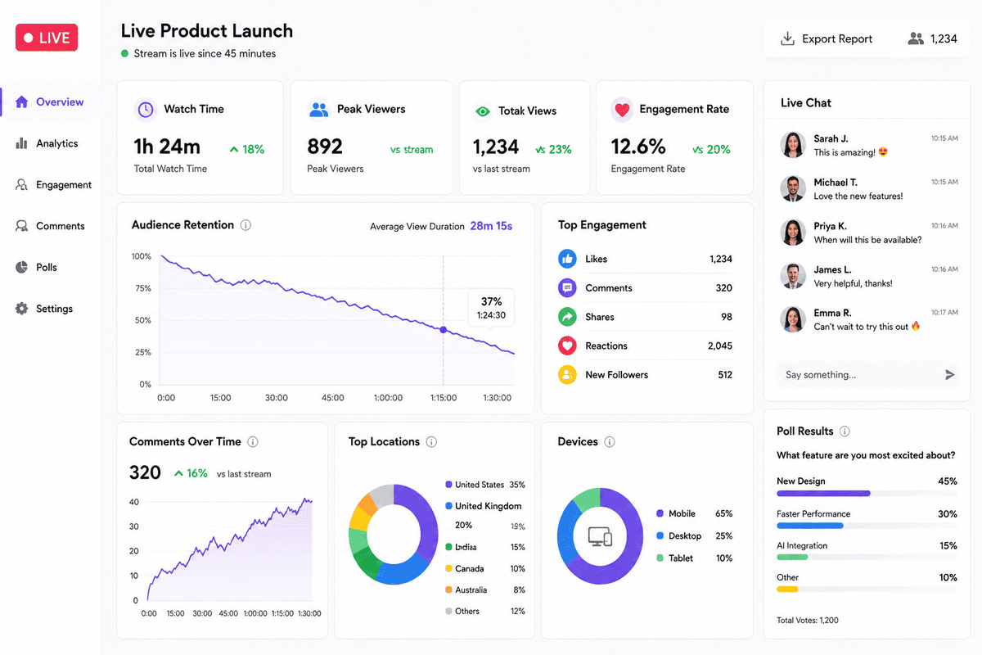Click the devices icon in donut center
Viewport: 982px width, 655px height.
tap(600, 536)
